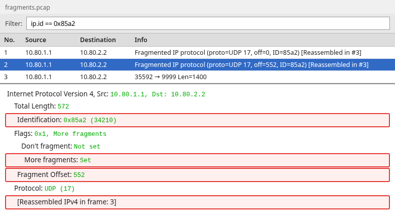Click the display filter input field
Viewport: 395px width, 214px height.
[x=208, y=23]
